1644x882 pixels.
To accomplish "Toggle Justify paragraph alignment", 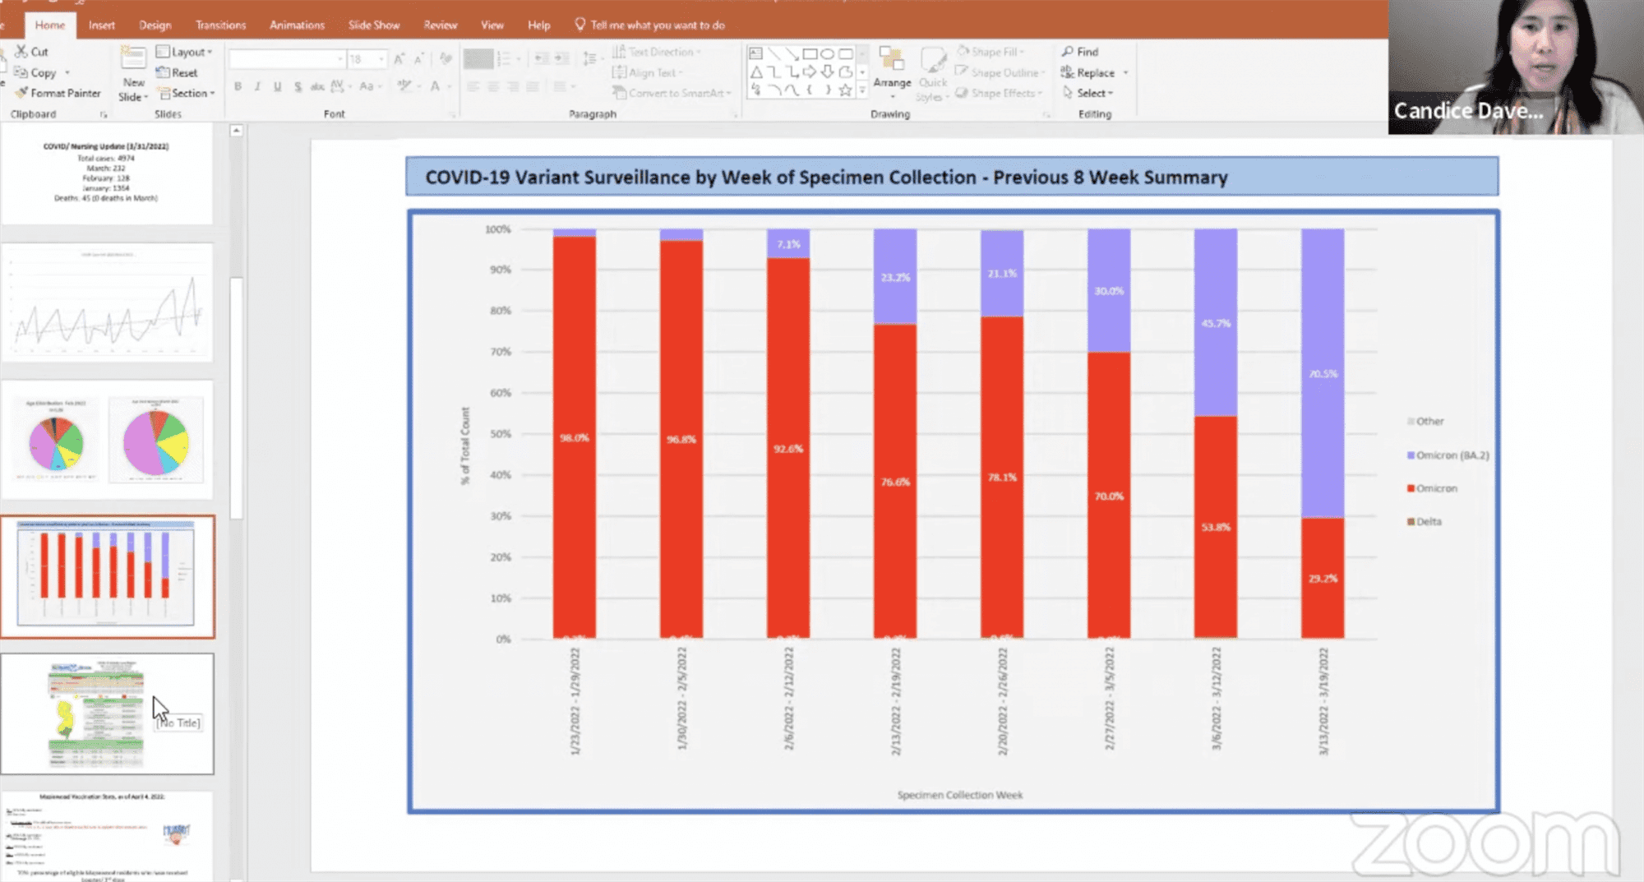I will [x=533, y=86].
